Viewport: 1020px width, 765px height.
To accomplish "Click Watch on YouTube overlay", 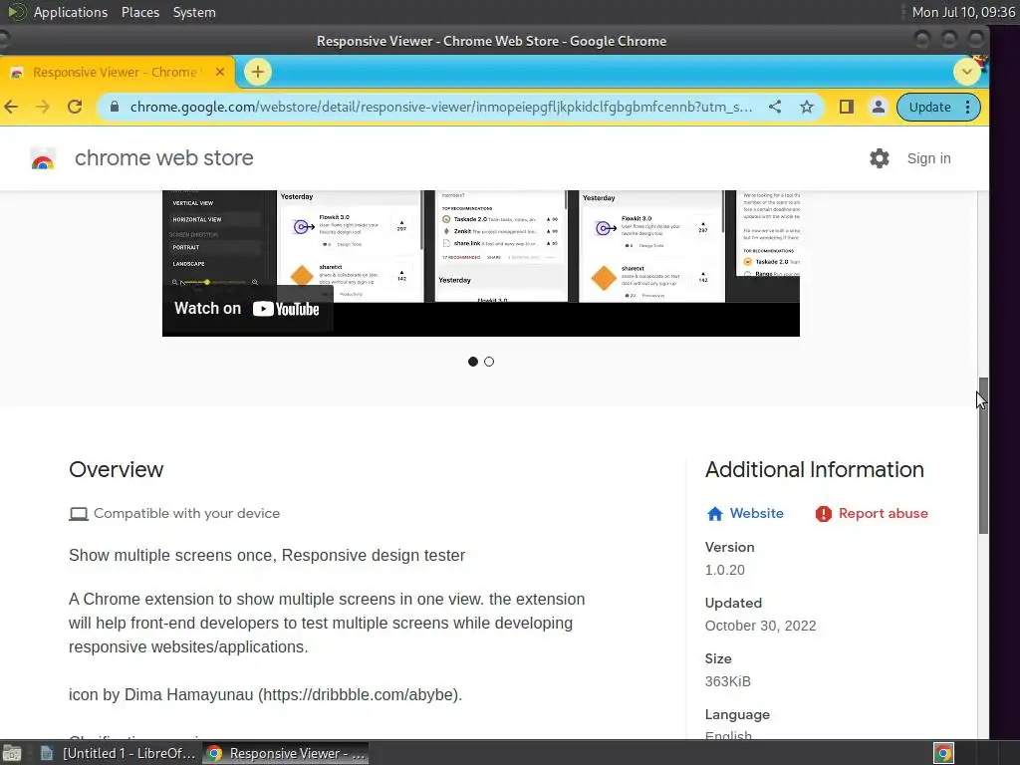I will coord(247,309).
